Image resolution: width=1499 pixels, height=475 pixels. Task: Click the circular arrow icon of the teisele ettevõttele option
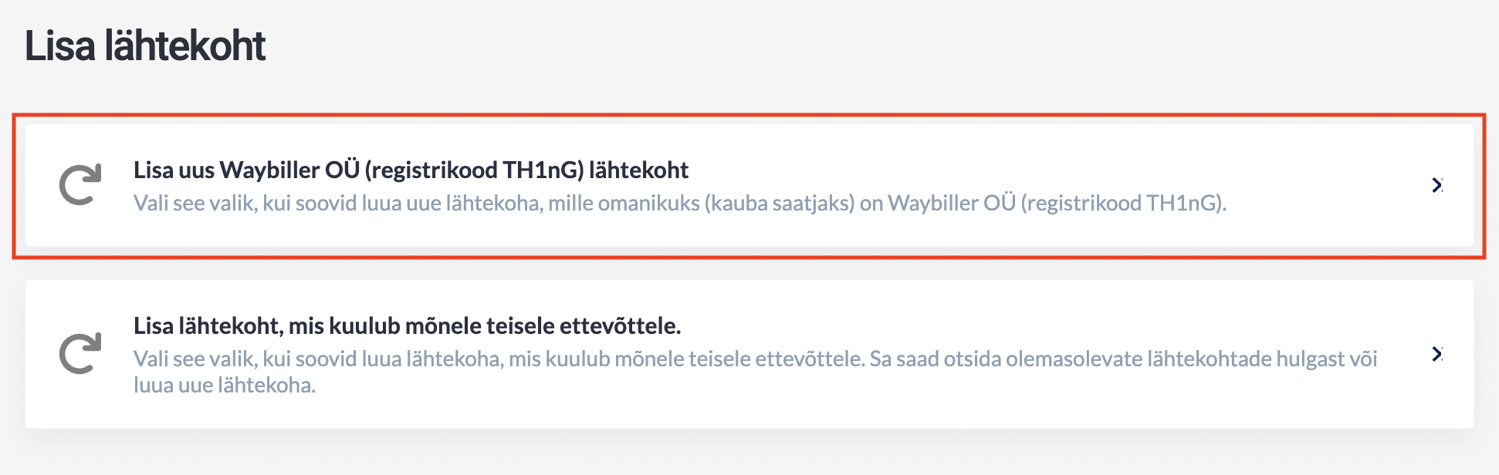[x=80, y=353]
